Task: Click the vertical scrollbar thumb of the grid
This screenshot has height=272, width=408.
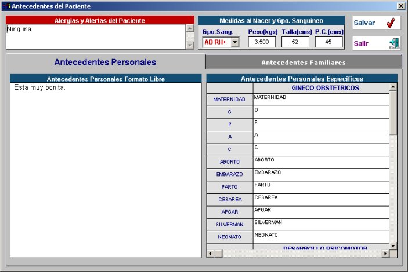Action: 393,113
